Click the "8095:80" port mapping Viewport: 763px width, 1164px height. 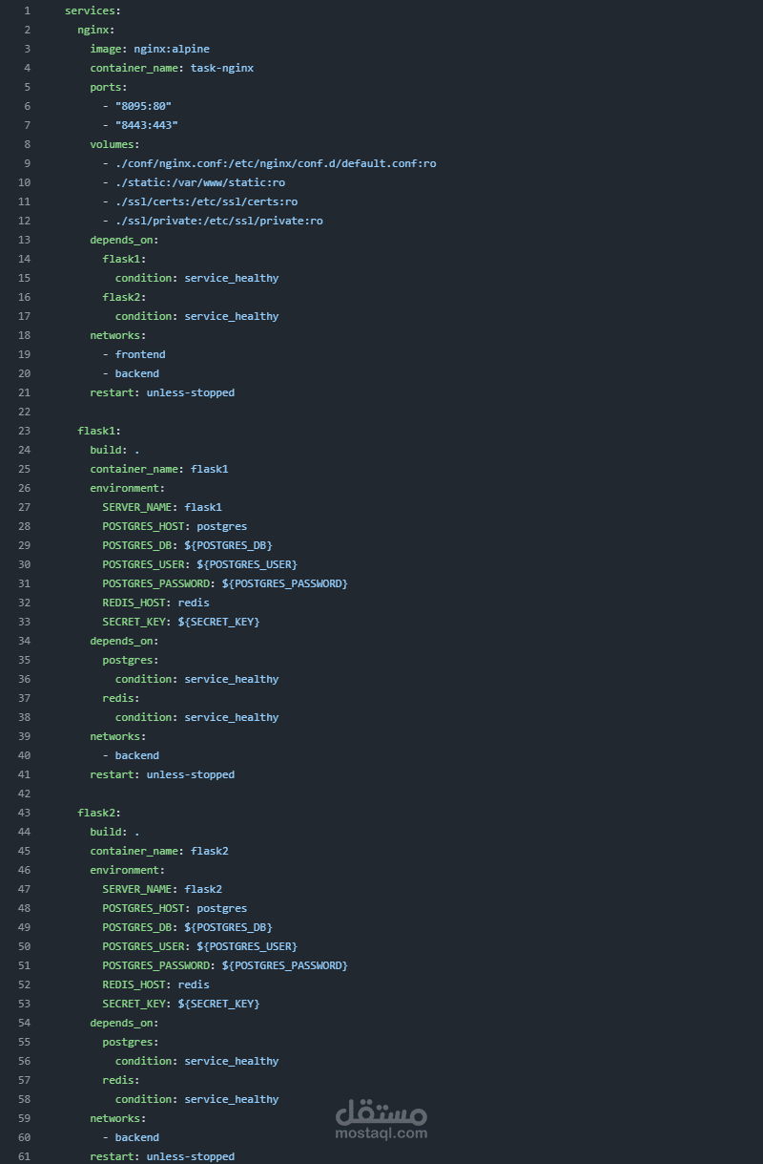[143, 106]
